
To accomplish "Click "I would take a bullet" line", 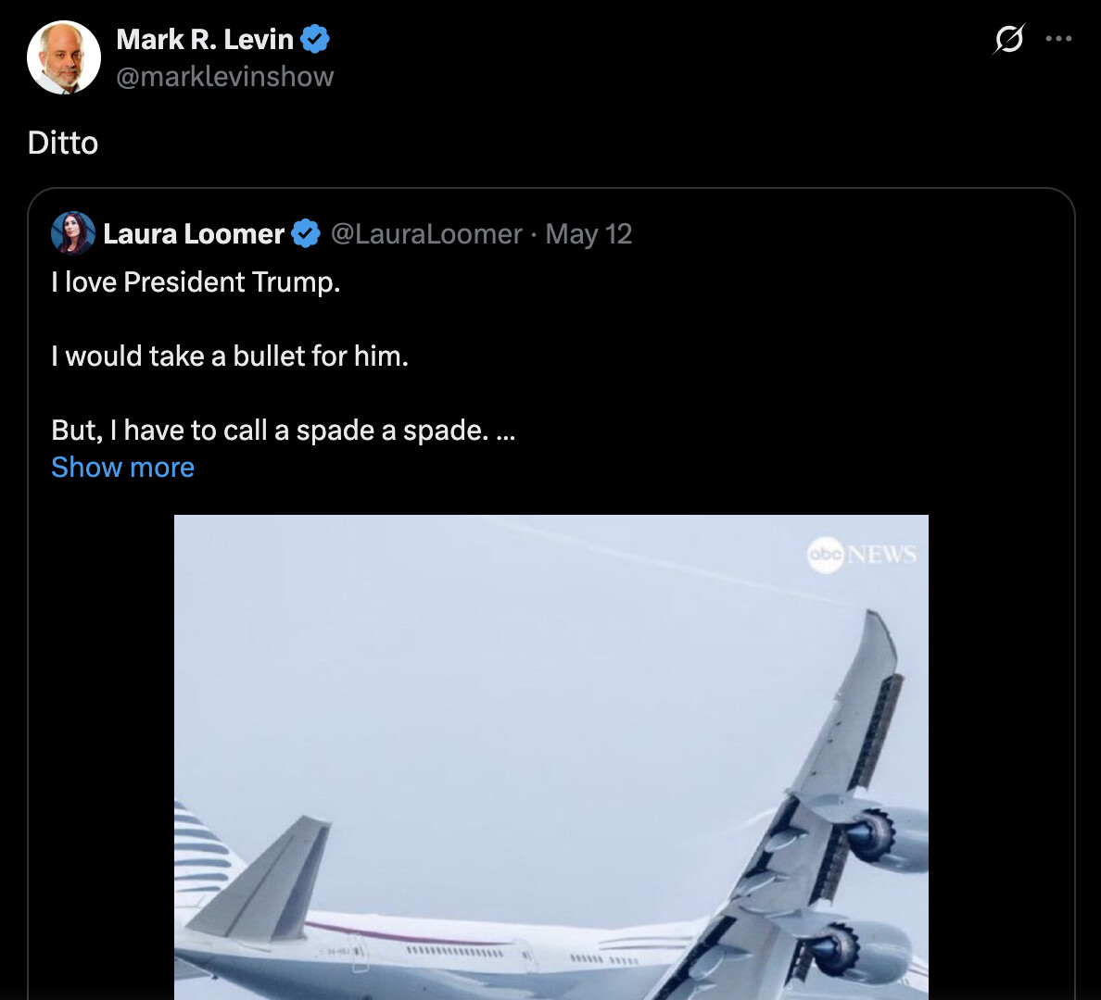I will tap(230, 356).
